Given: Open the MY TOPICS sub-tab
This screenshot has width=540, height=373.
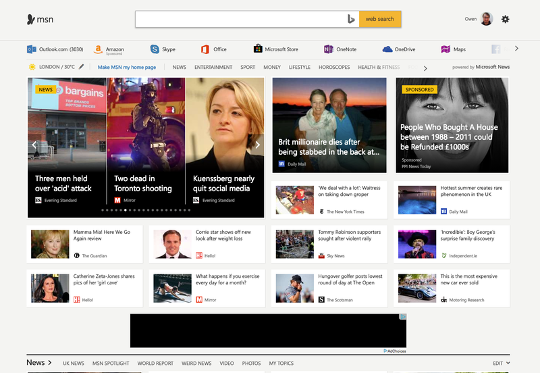Looking at the screenshot, I should (x=281, y=364).
